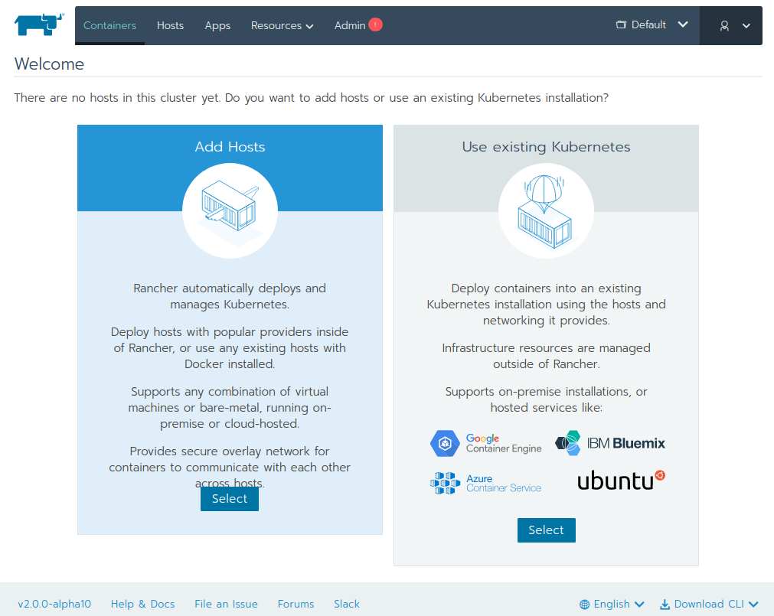Expand the Resources dropdown menu
Image resolution: width=774 pixels, height=616 pixels.
point(282,25)
